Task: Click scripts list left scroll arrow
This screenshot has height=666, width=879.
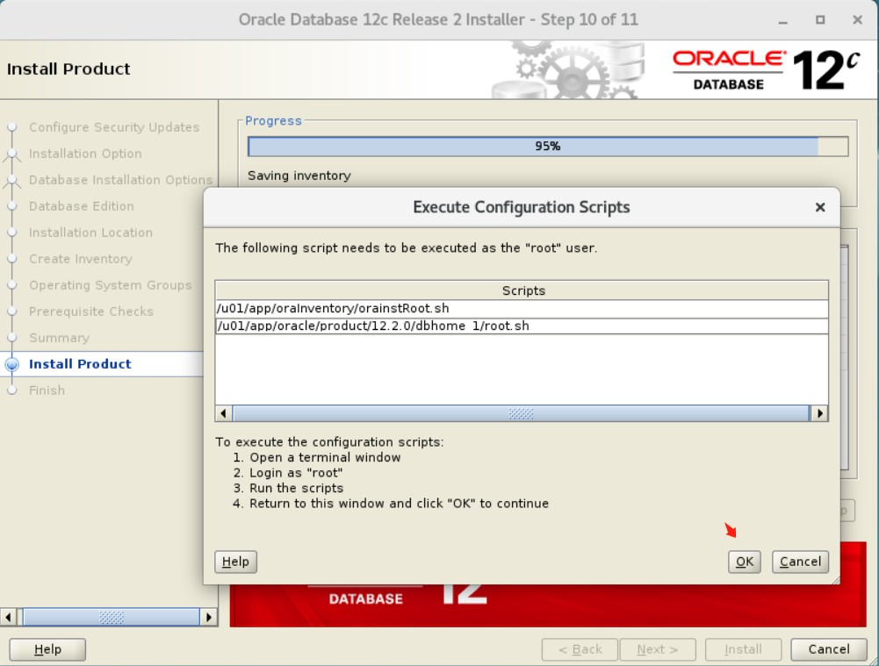Action: coord(224,413)
